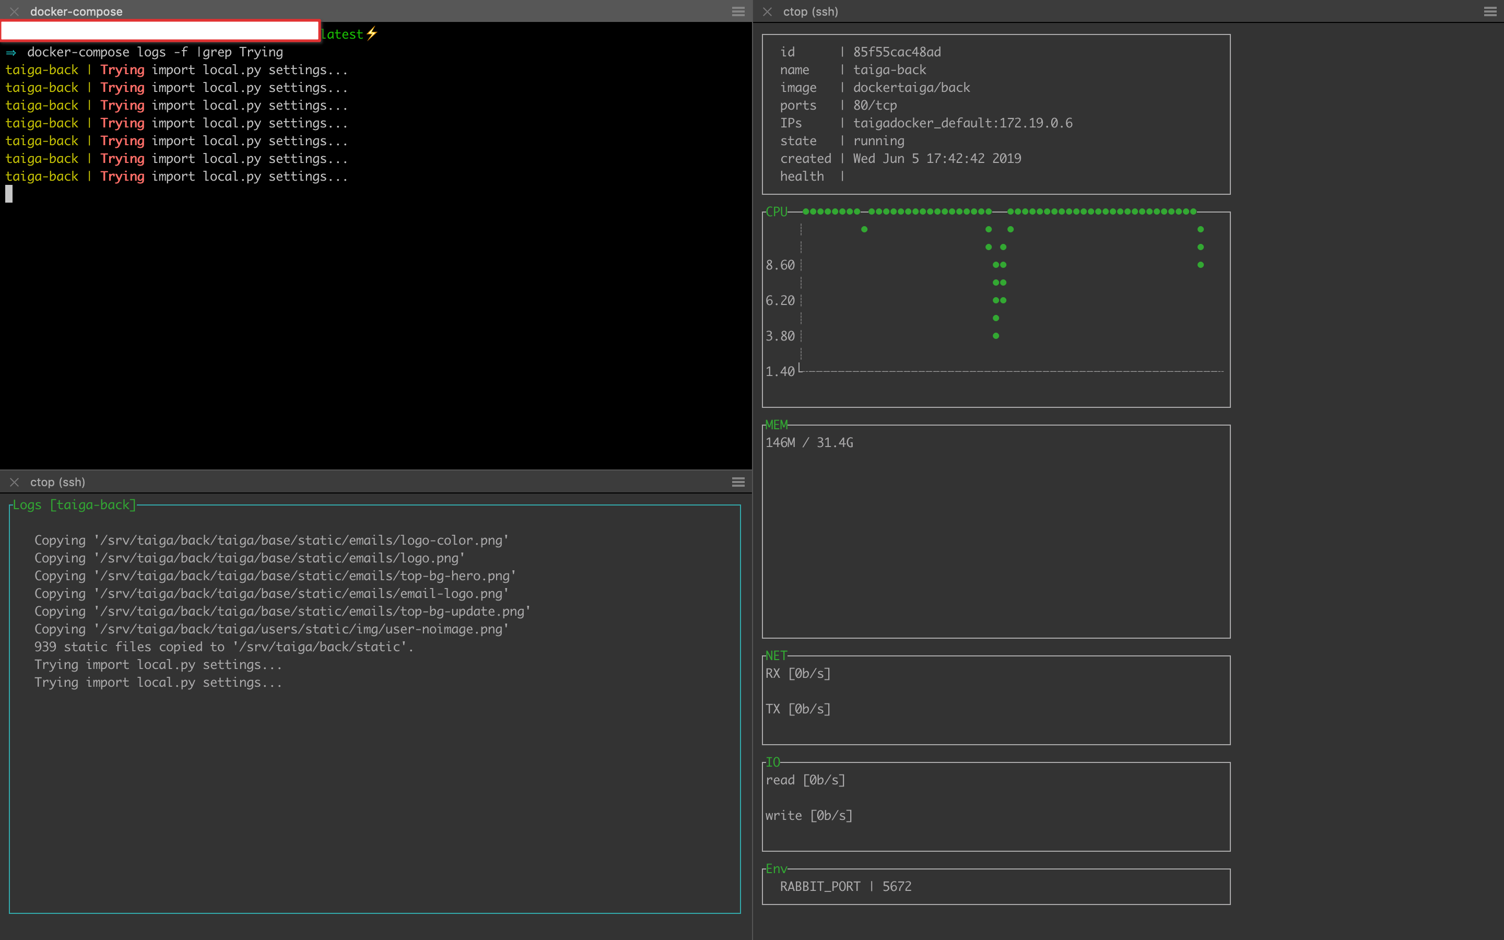Click the name value taiga-back in info box
The image size is (1504, 940).
pos(889,69)
